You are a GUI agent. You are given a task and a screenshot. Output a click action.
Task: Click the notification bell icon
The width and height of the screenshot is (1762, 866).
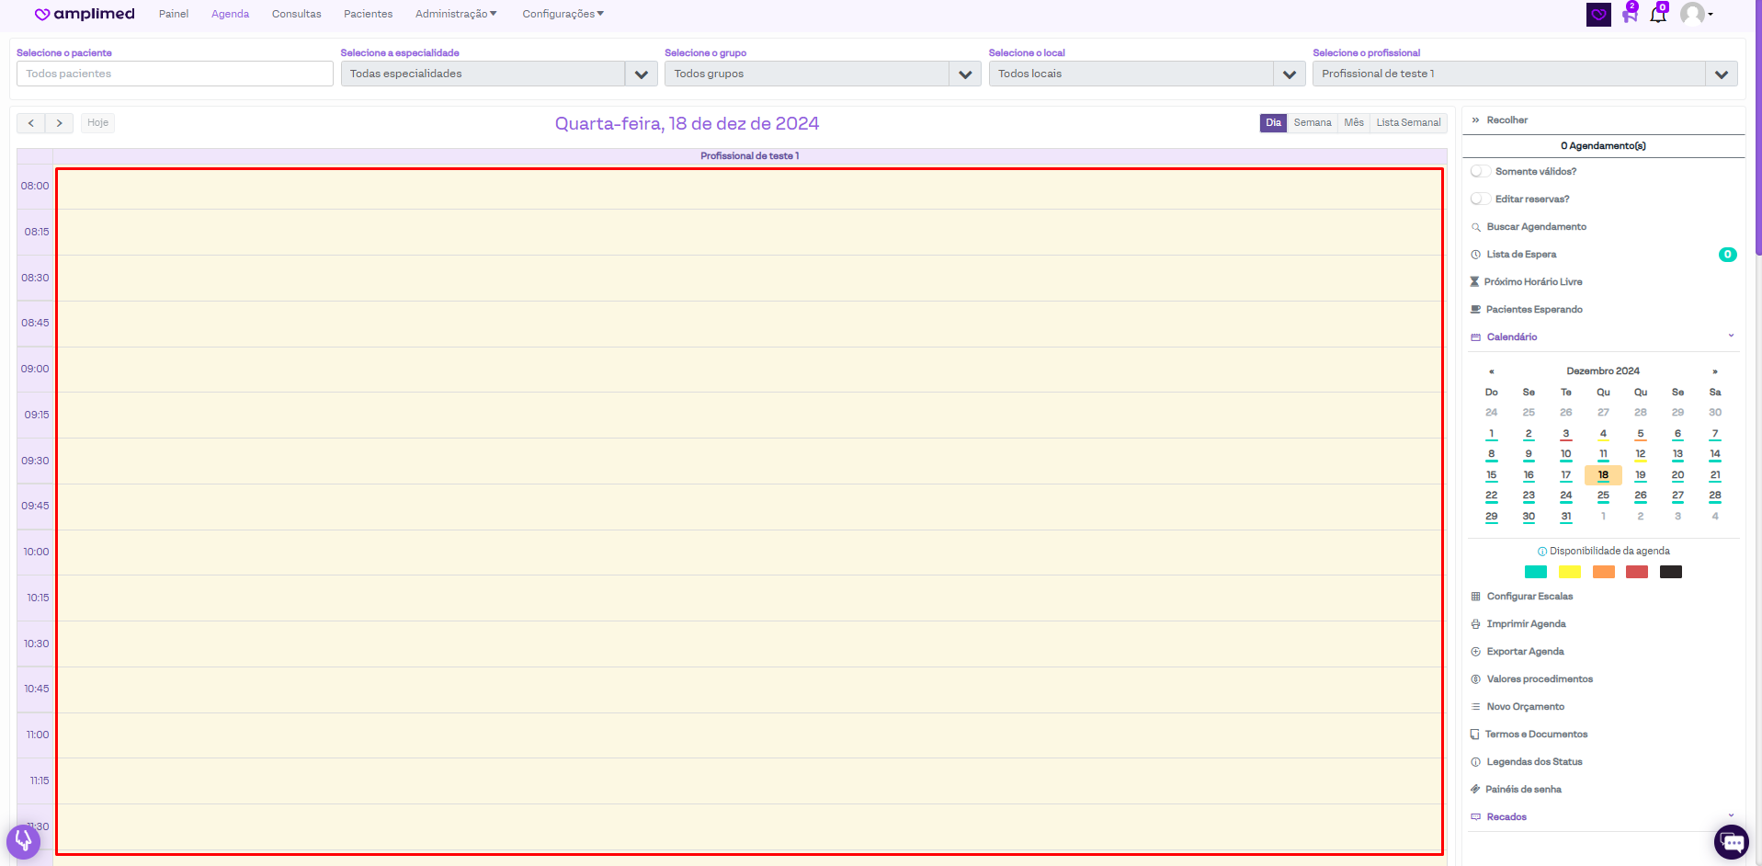pyautogui.click(x=1657, y=15)
